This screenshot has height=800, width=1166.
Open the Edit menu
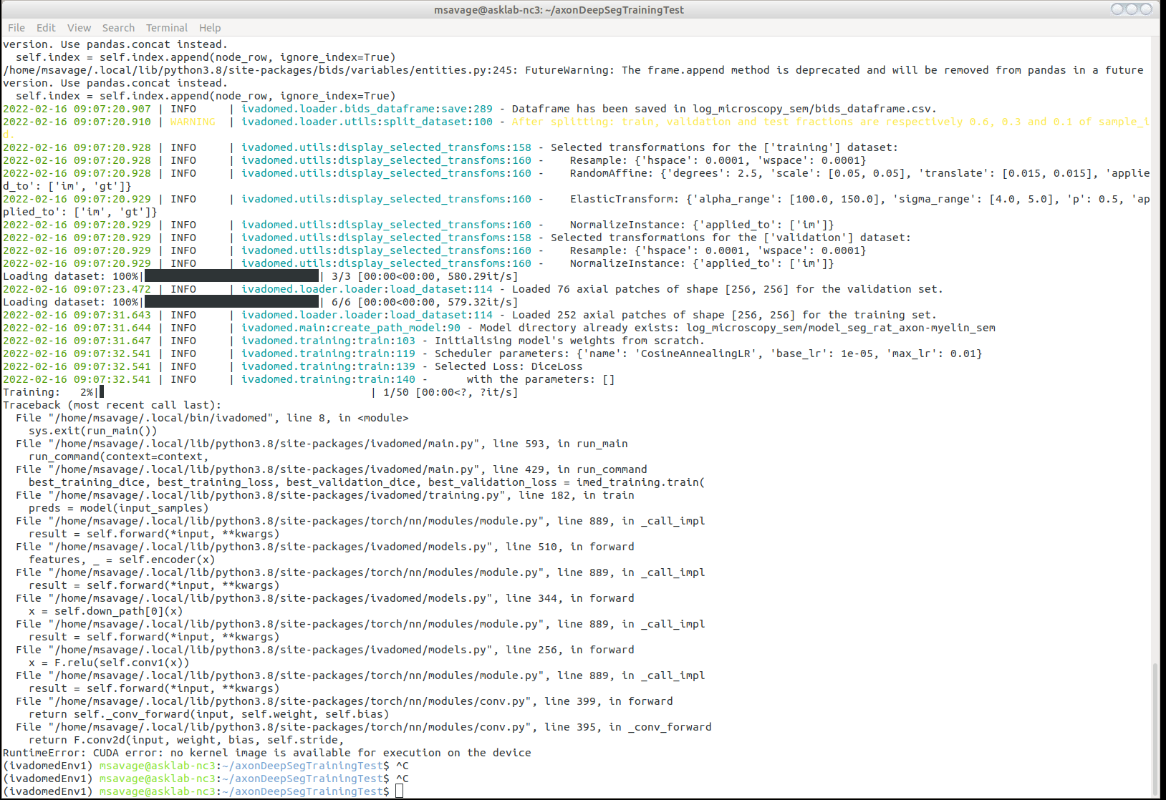pyautogui.click(x=46, y=27)
